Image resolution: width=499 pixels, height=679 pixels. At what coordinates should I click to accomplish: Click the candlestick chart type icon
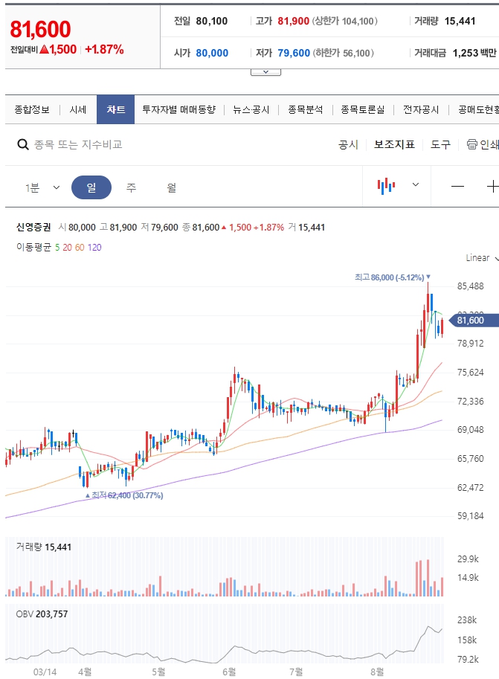tap(385, 186)
